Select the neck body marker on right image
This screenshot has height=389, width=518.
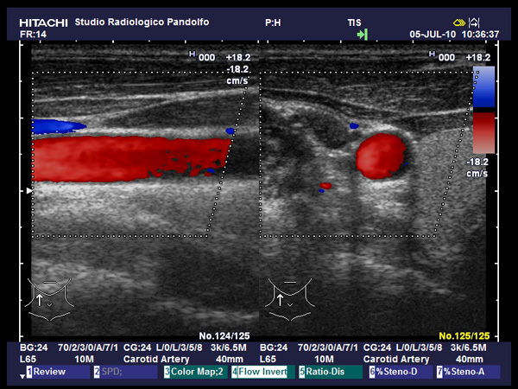click(290, 299)
